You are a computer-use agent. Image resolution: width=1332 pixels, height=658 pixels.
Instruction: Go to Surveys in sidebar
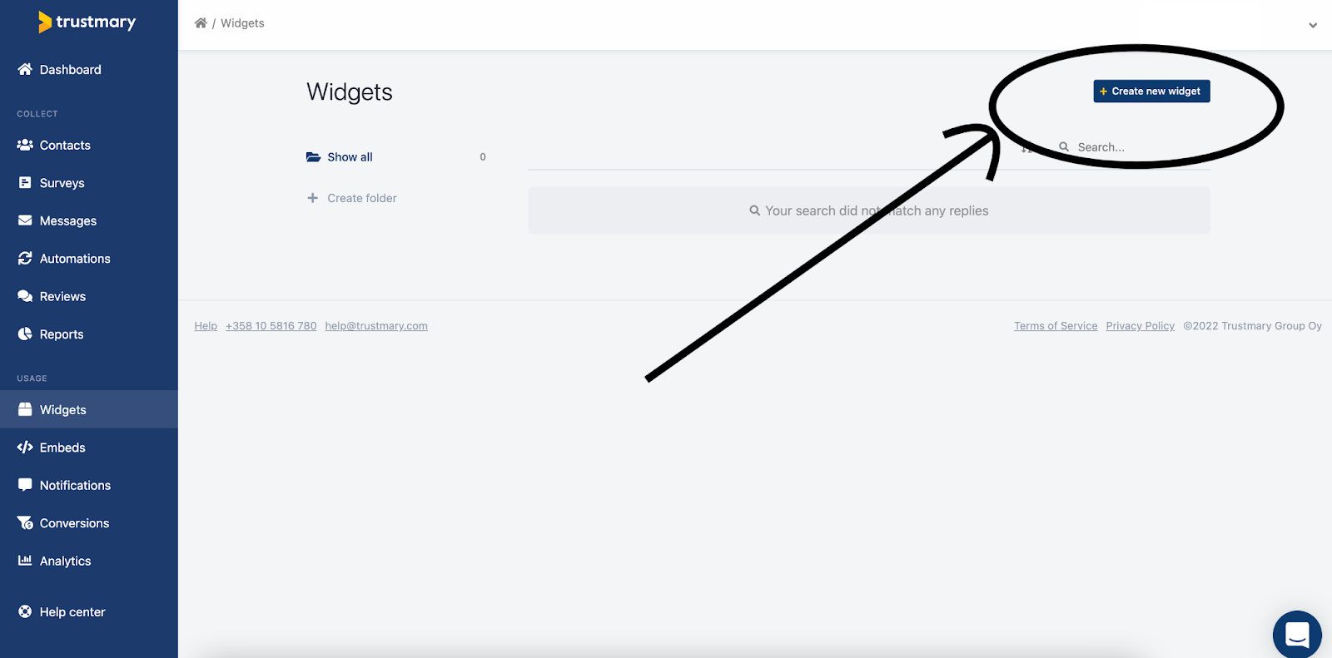89,183
